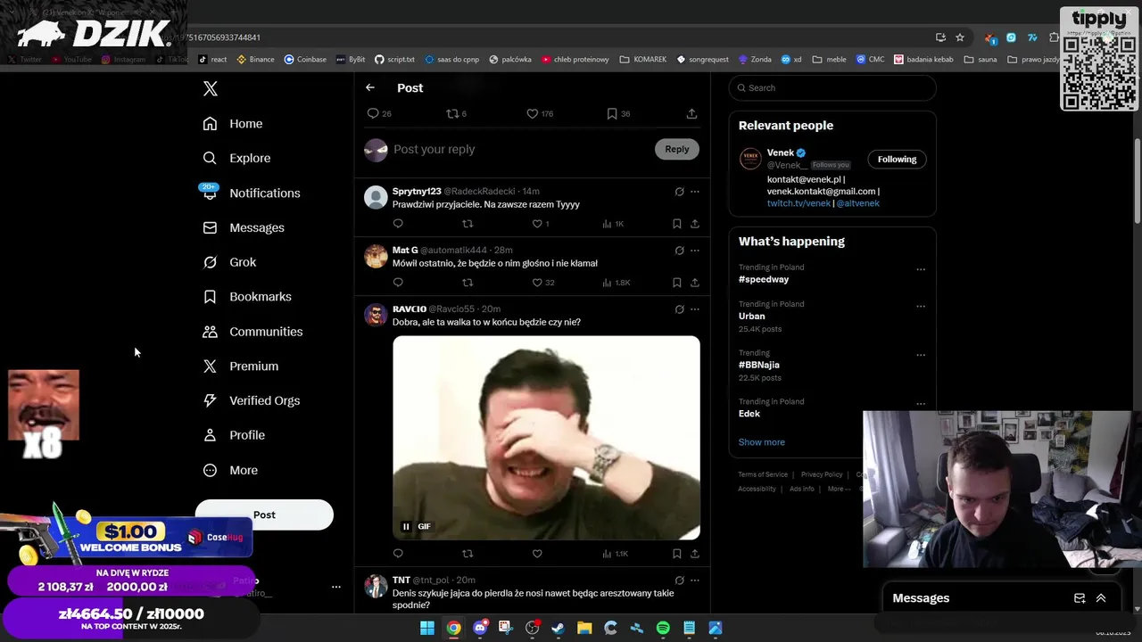1142x642 pixels.
Task: Click the Following button for Venek
Action: tap(897, 160)
